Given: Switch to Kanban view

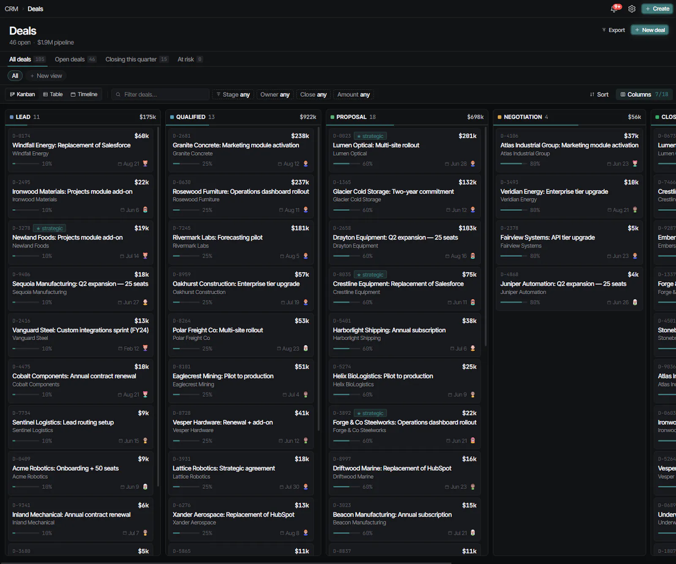Looking at the screenshot, I should (22, 94).
